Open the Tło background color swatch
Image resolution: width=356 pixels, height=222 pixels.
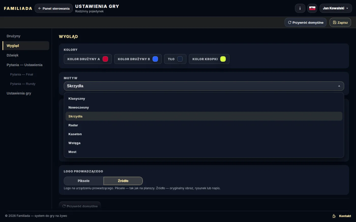click(x=180, y=59)
